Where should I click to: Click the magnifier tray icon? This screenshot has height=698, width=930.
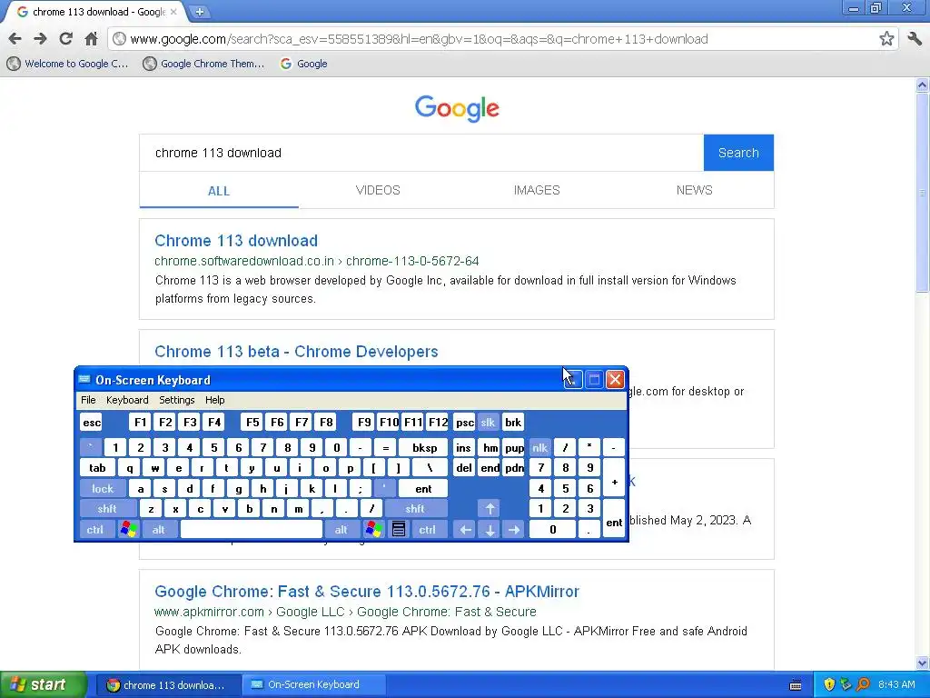(x=863, y=685)
